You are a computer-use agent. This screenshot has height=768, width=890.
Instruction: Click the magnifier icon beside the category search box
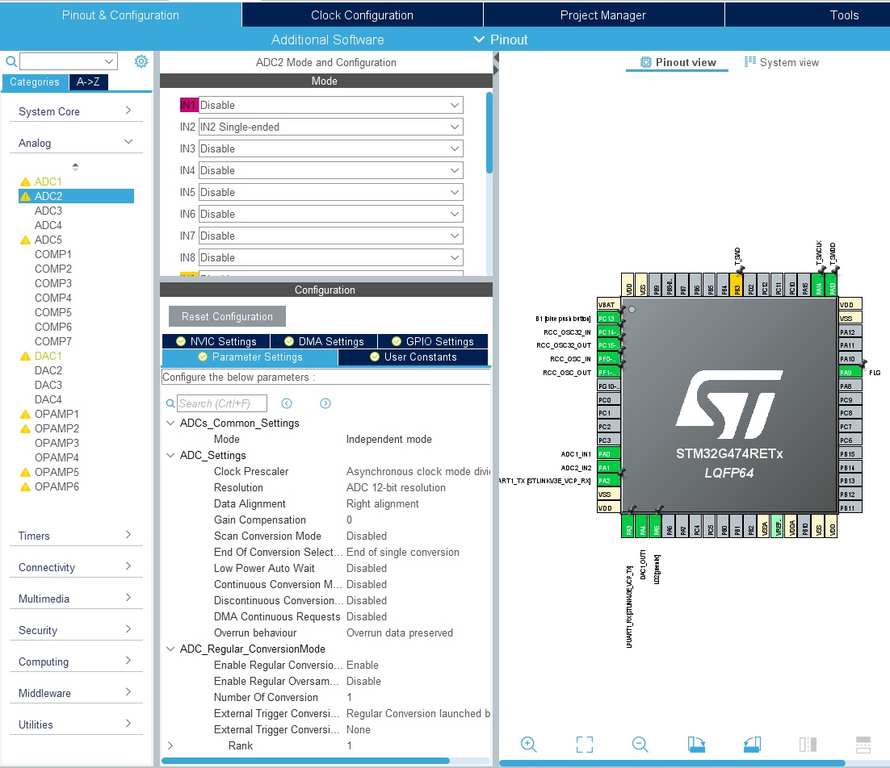point(10,61)
